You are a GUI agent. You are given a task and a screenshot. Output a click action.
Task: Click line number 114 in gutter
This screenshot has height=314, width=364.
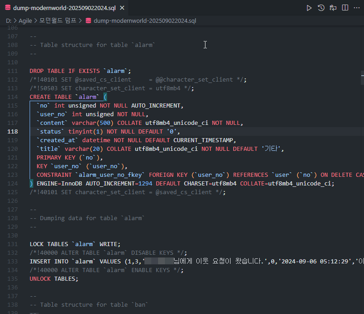click(x=13, y=97)
